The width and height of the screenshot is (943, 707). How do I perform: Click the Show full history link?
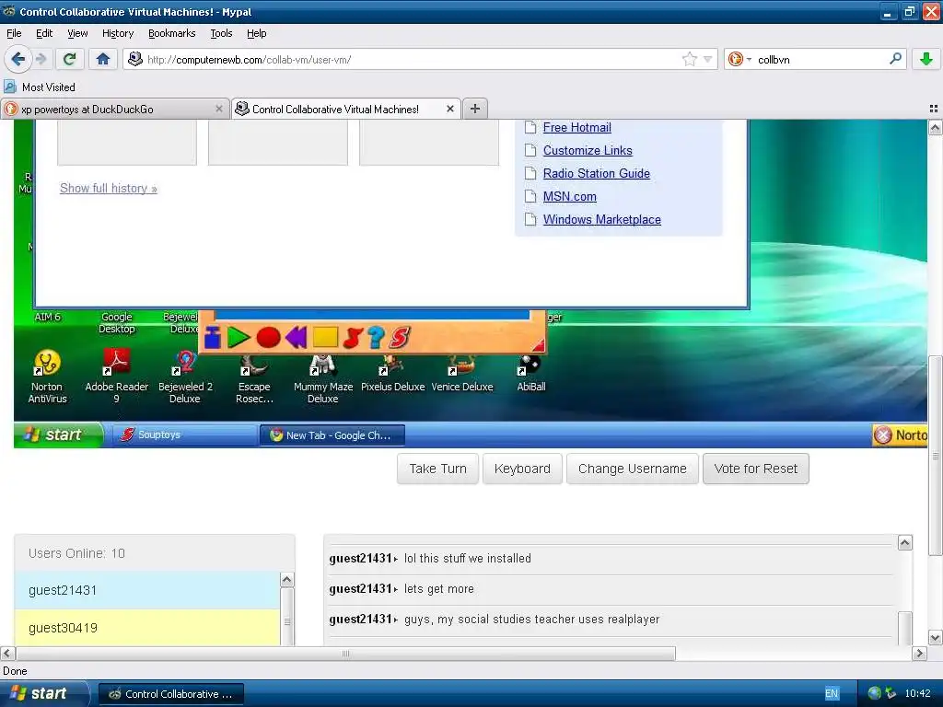click(109, 188)
